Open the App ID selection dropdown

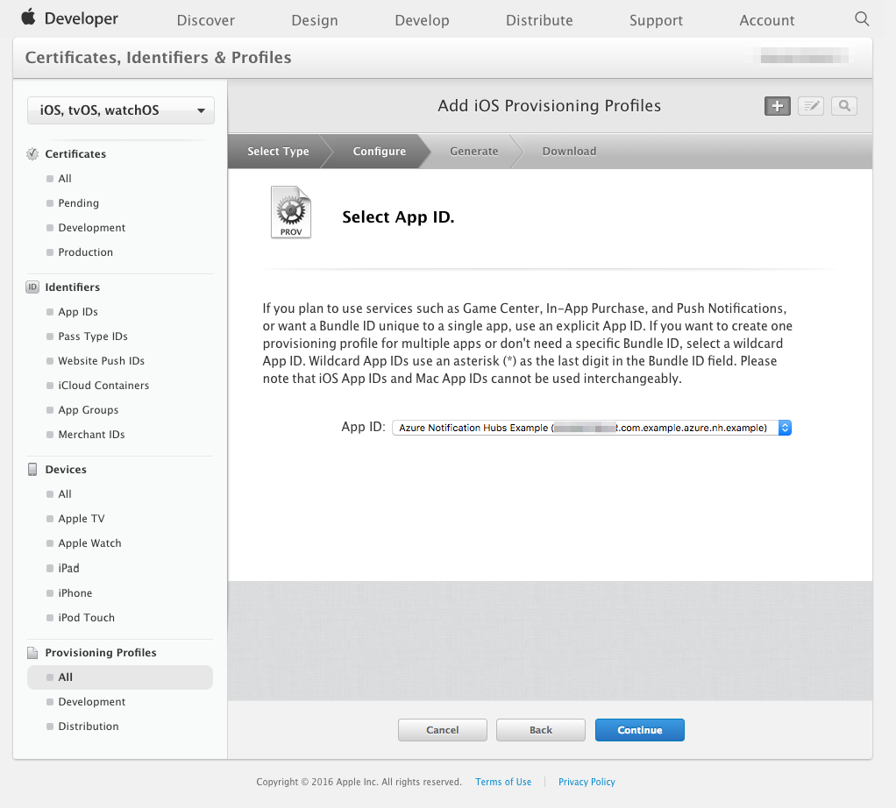587,428
